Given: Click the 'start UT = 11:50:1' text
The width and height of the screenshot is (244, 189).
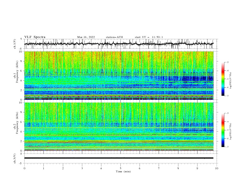Looking at the screenshot, I should point(149,37).
